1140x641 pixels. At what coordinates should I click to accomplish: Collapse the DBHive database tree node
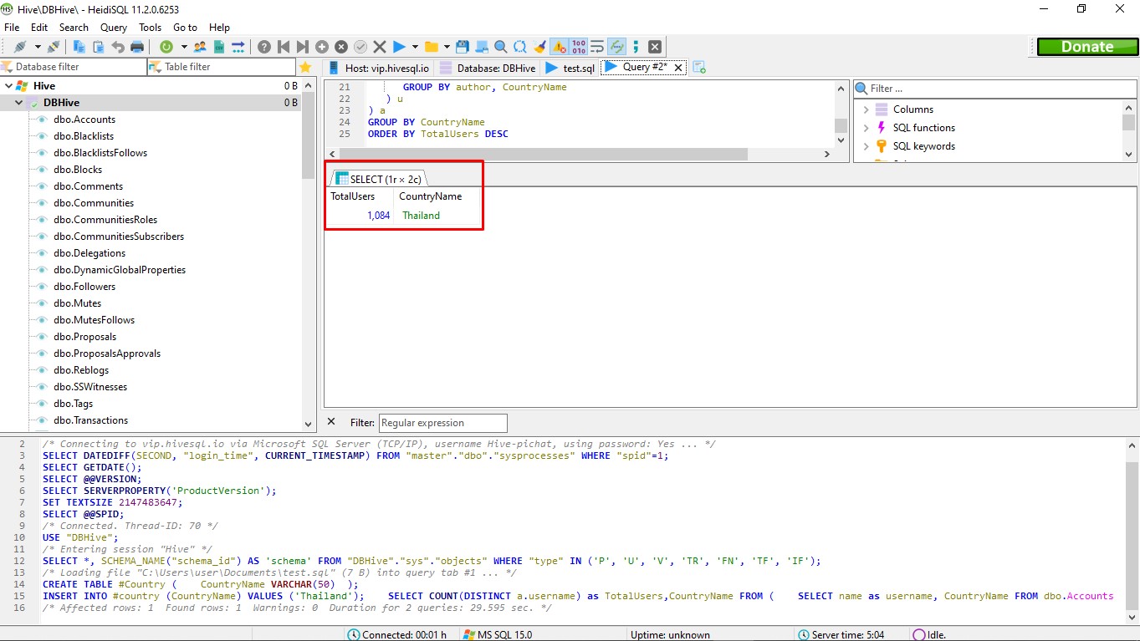click(20, 103)
